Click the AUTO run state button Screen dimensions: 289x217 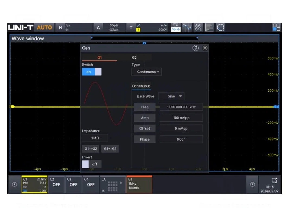click(x=44, y=27)
